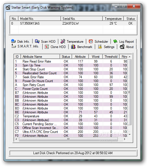Image resolution: width=148 pixels, height=167 pixels.
Task: Click the scroll down arrow in SMART table
Action: coord(130,135)
